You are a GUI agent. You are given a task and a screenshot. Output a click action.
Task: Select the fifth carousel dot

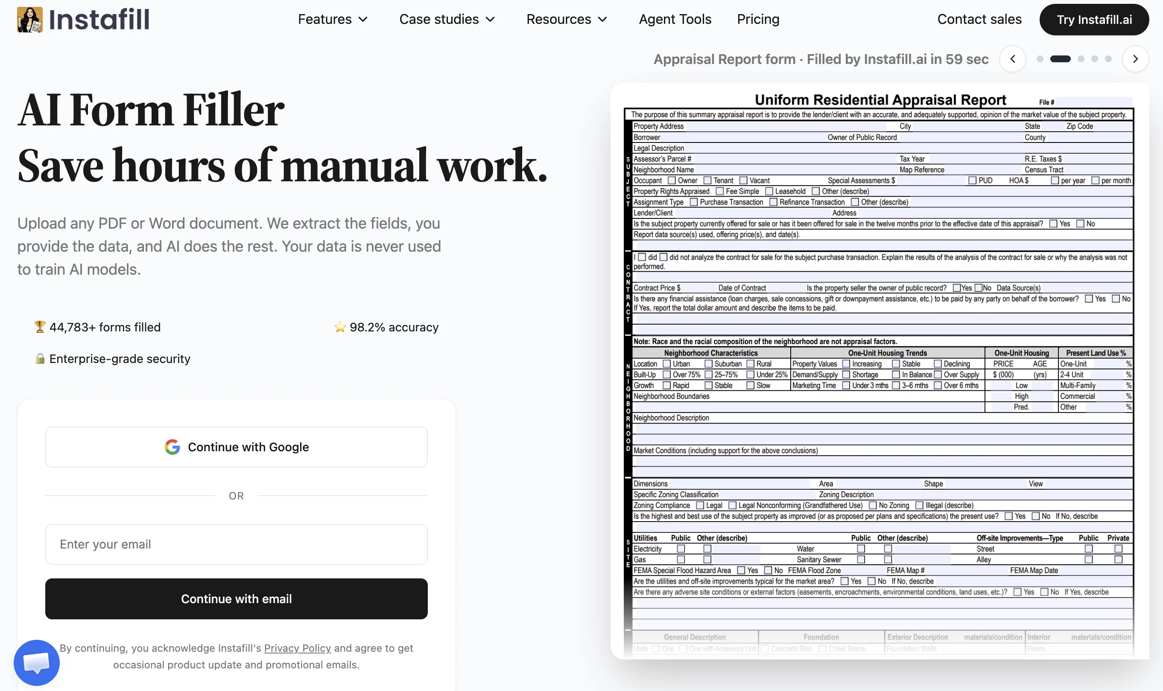tap(1108, 59)
